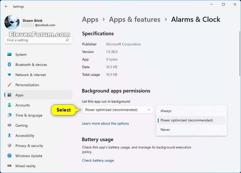
Task: Click the back arrow icon
Action: point(6,6)
